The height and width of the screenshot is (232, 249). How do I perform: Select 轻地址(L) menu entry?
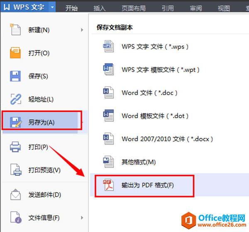click(x=44, y=99)
